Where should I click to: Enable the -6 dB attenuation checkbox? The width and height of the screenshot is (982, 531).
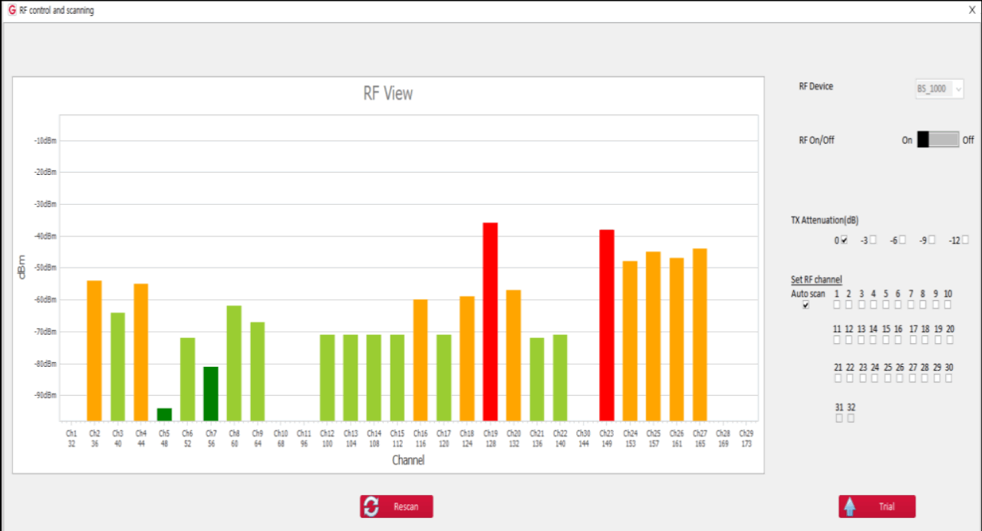click(902, 240)
